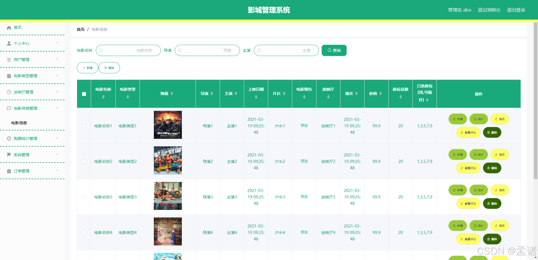Expand the 订单管理 menu chevron

pos(57,170)
